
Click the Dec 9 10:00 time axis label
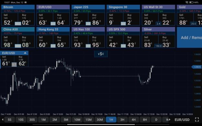click(x=58, y=114)
